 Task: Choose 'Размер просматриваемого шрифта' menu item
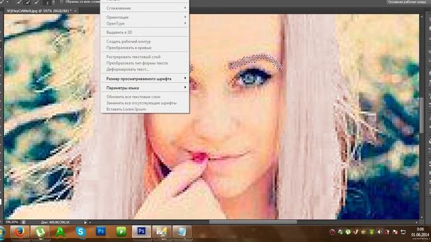pos(145,79)
